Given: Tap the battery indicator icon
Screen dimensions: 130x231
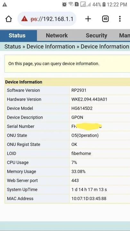Looking at the screenshot, I should tap(104, 4).
